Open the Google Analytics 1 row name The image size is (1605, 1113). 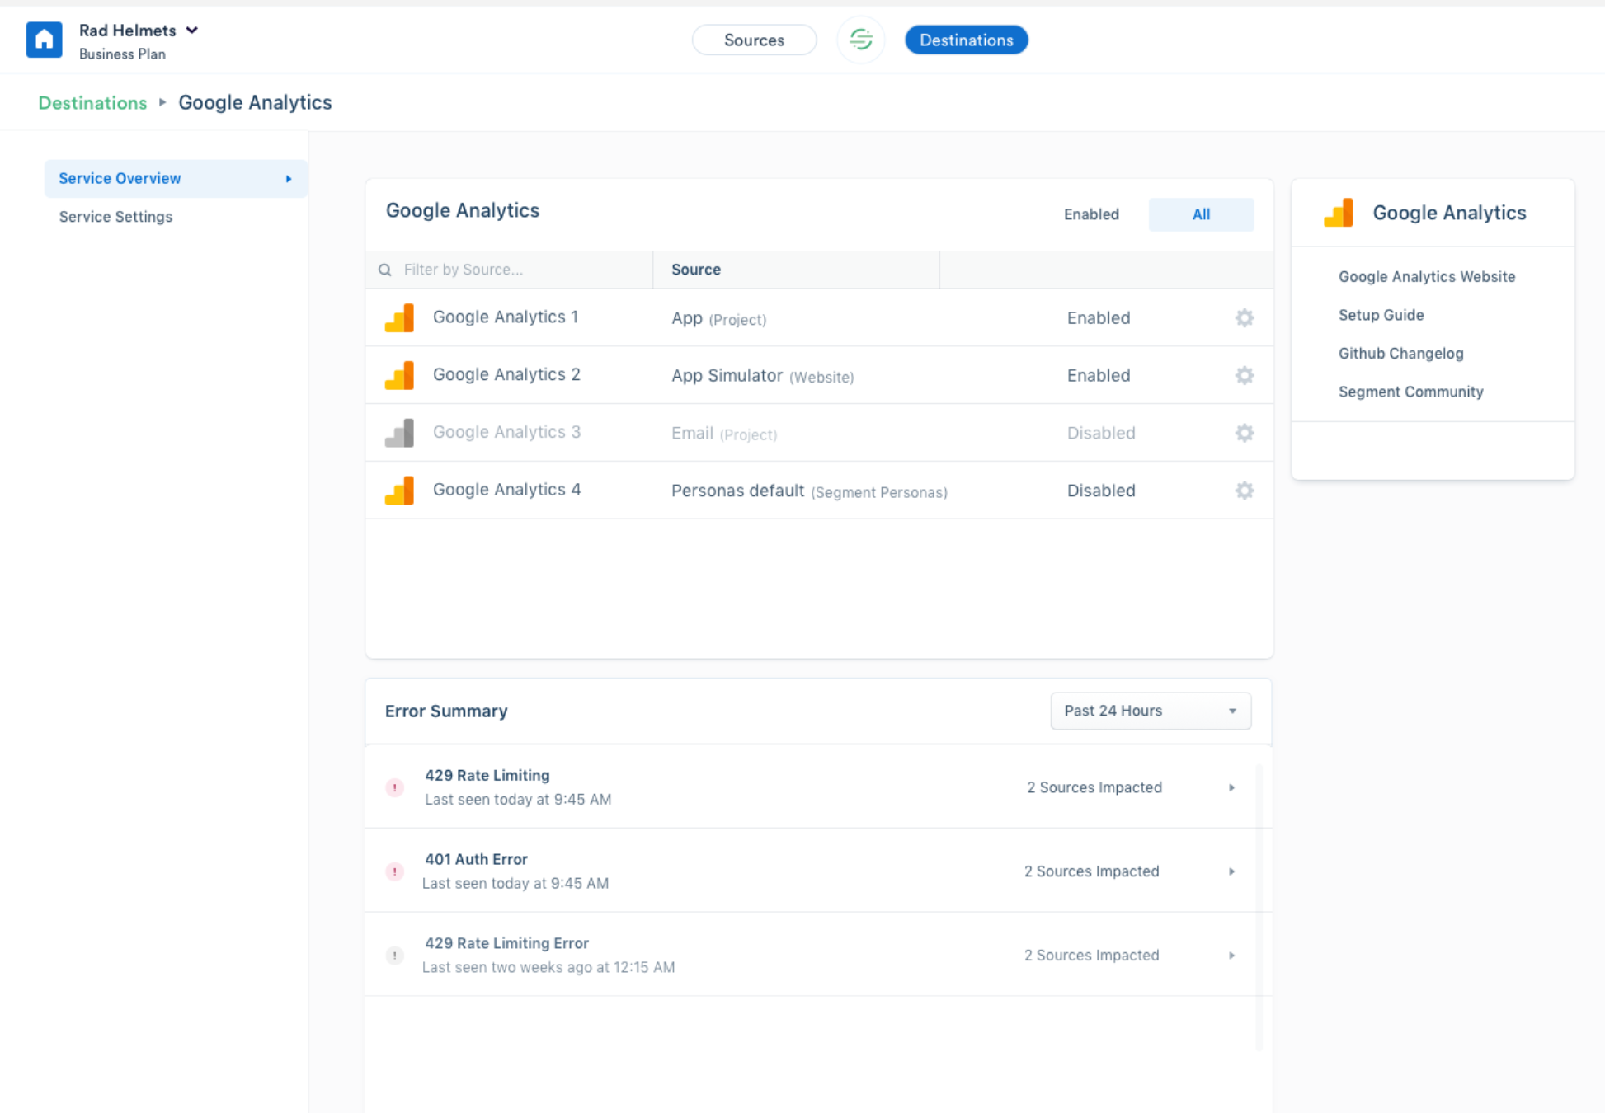[x=506, y=317]
